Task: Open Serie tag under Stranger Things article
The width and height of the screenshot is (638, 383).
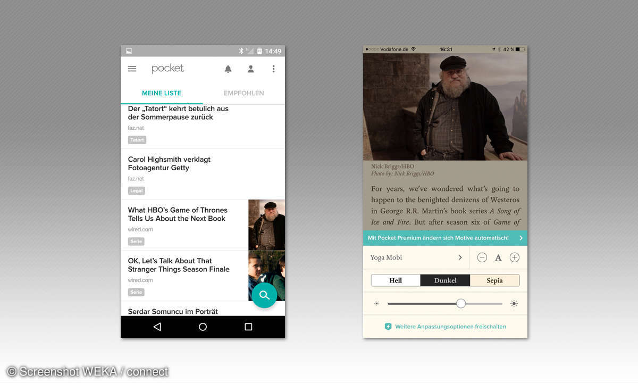Action: point(136,292)
